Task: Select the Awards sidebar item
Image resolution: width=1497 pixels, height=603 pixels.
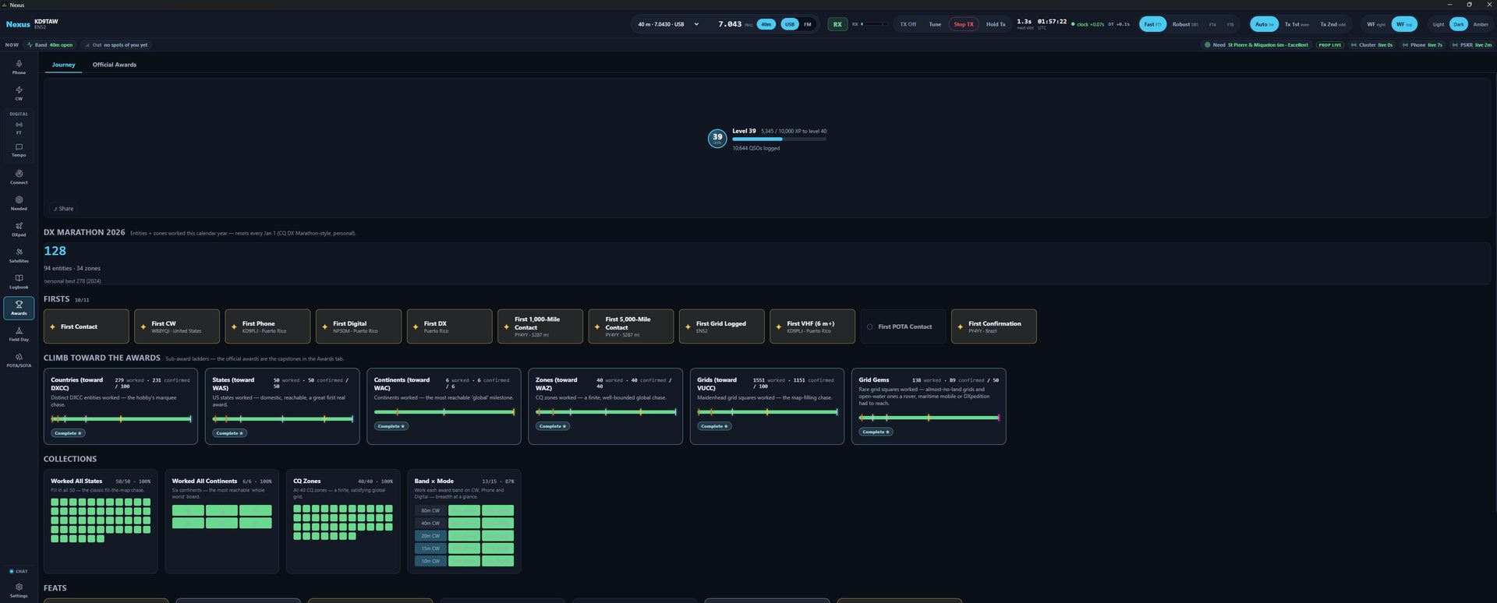Action: click(x=19, y=308)
